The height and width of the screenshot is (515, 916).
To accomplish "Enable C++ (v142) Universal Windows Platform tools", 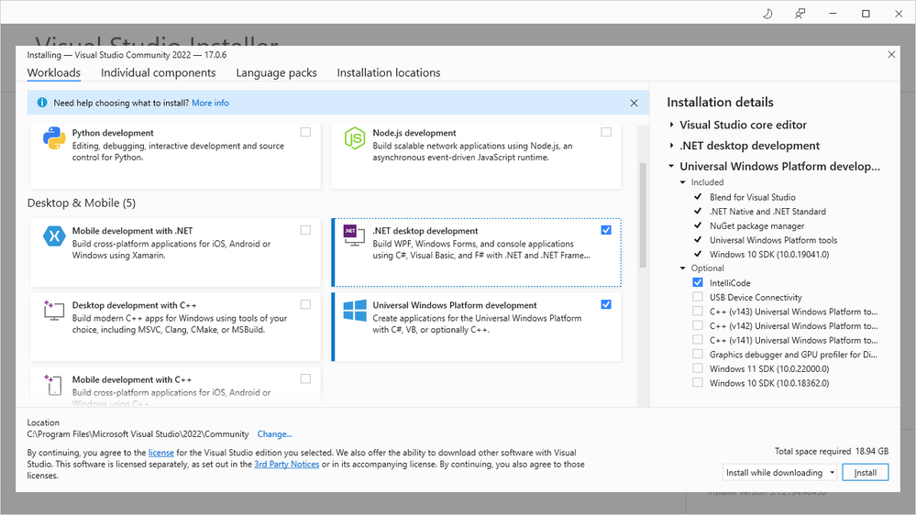I will (x=698, y=325).
